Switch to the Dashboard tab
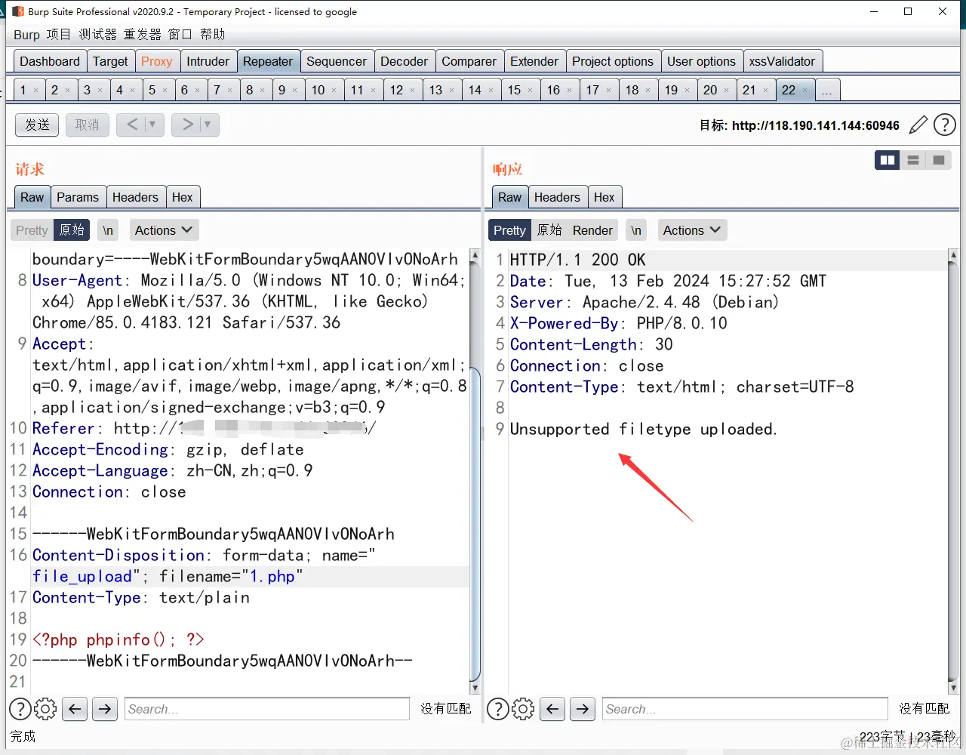 pyautogui.click(x=50, y=61)
